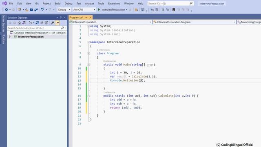Undo the last edit
Viewport: 261px width, 147px height.
point(42,9)
